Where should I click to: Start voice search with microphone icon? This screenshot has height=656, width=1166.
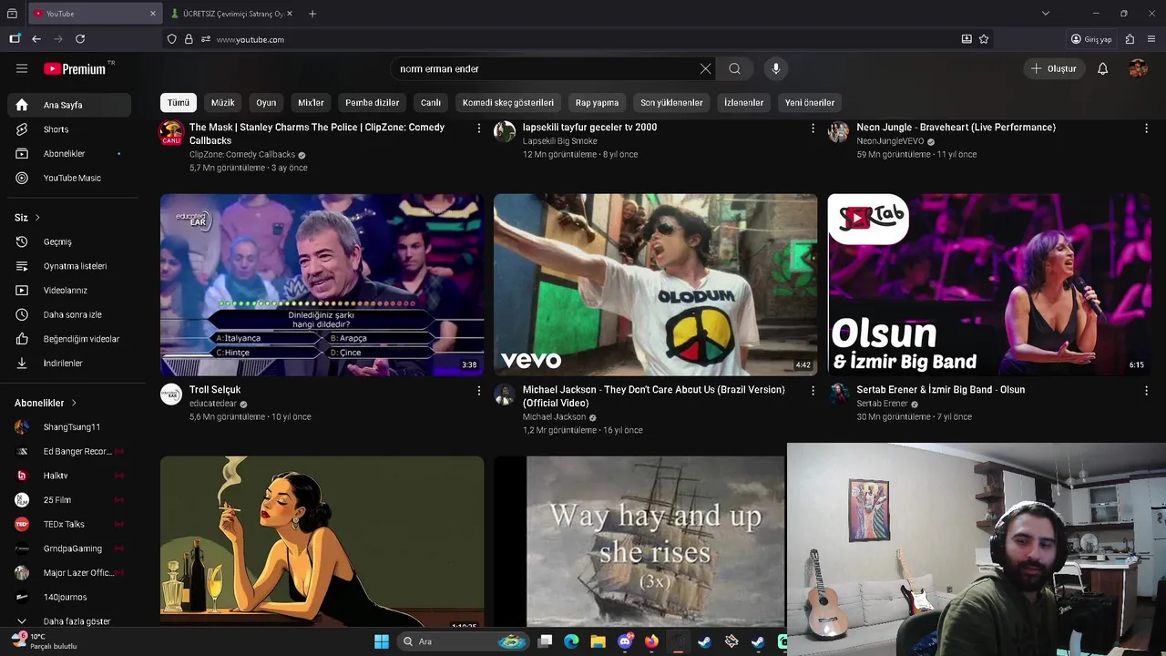click(776, 68)
